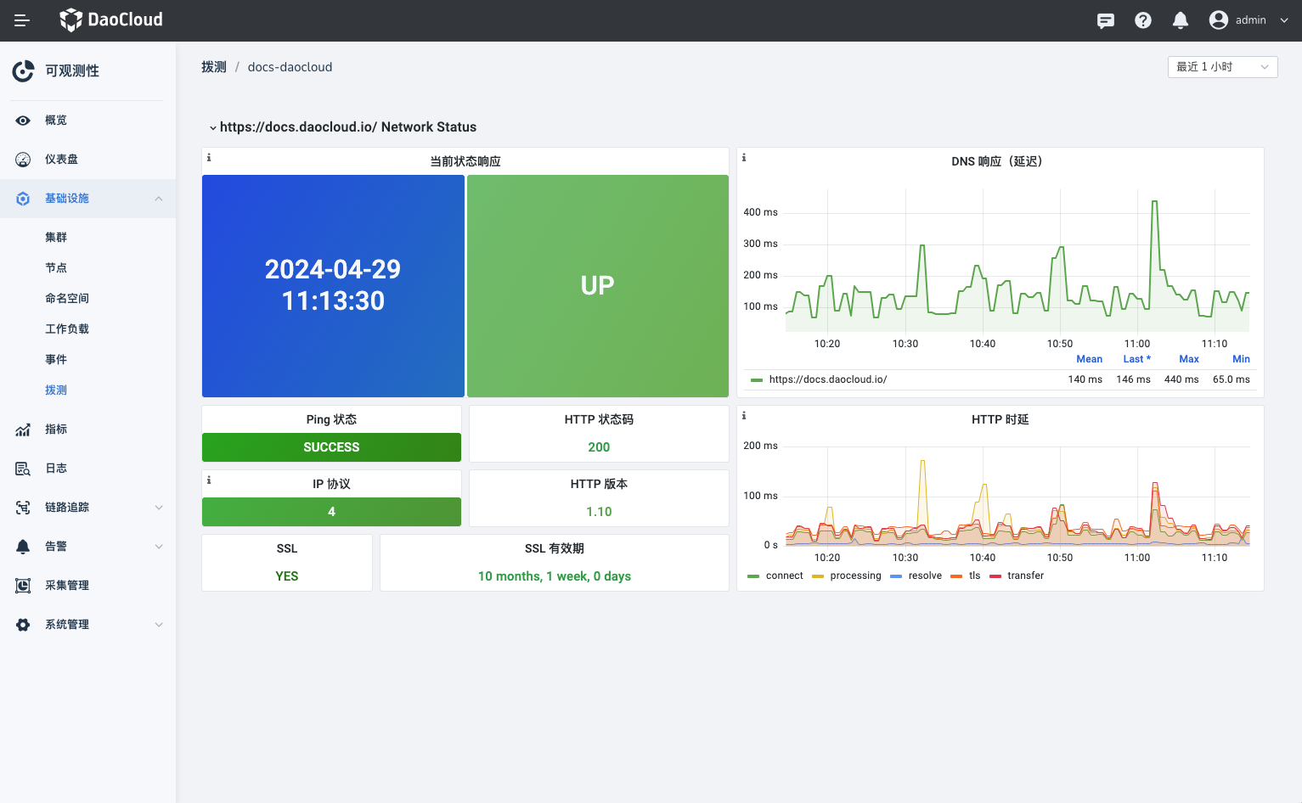
Task: Click info icon on HTTP latency panel
Action: (x=744, y=416)
